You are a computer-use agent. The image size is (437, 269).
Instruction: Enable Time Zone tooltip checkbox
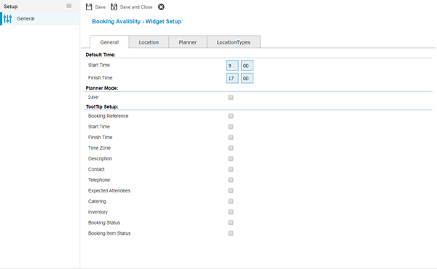[231, 148]
